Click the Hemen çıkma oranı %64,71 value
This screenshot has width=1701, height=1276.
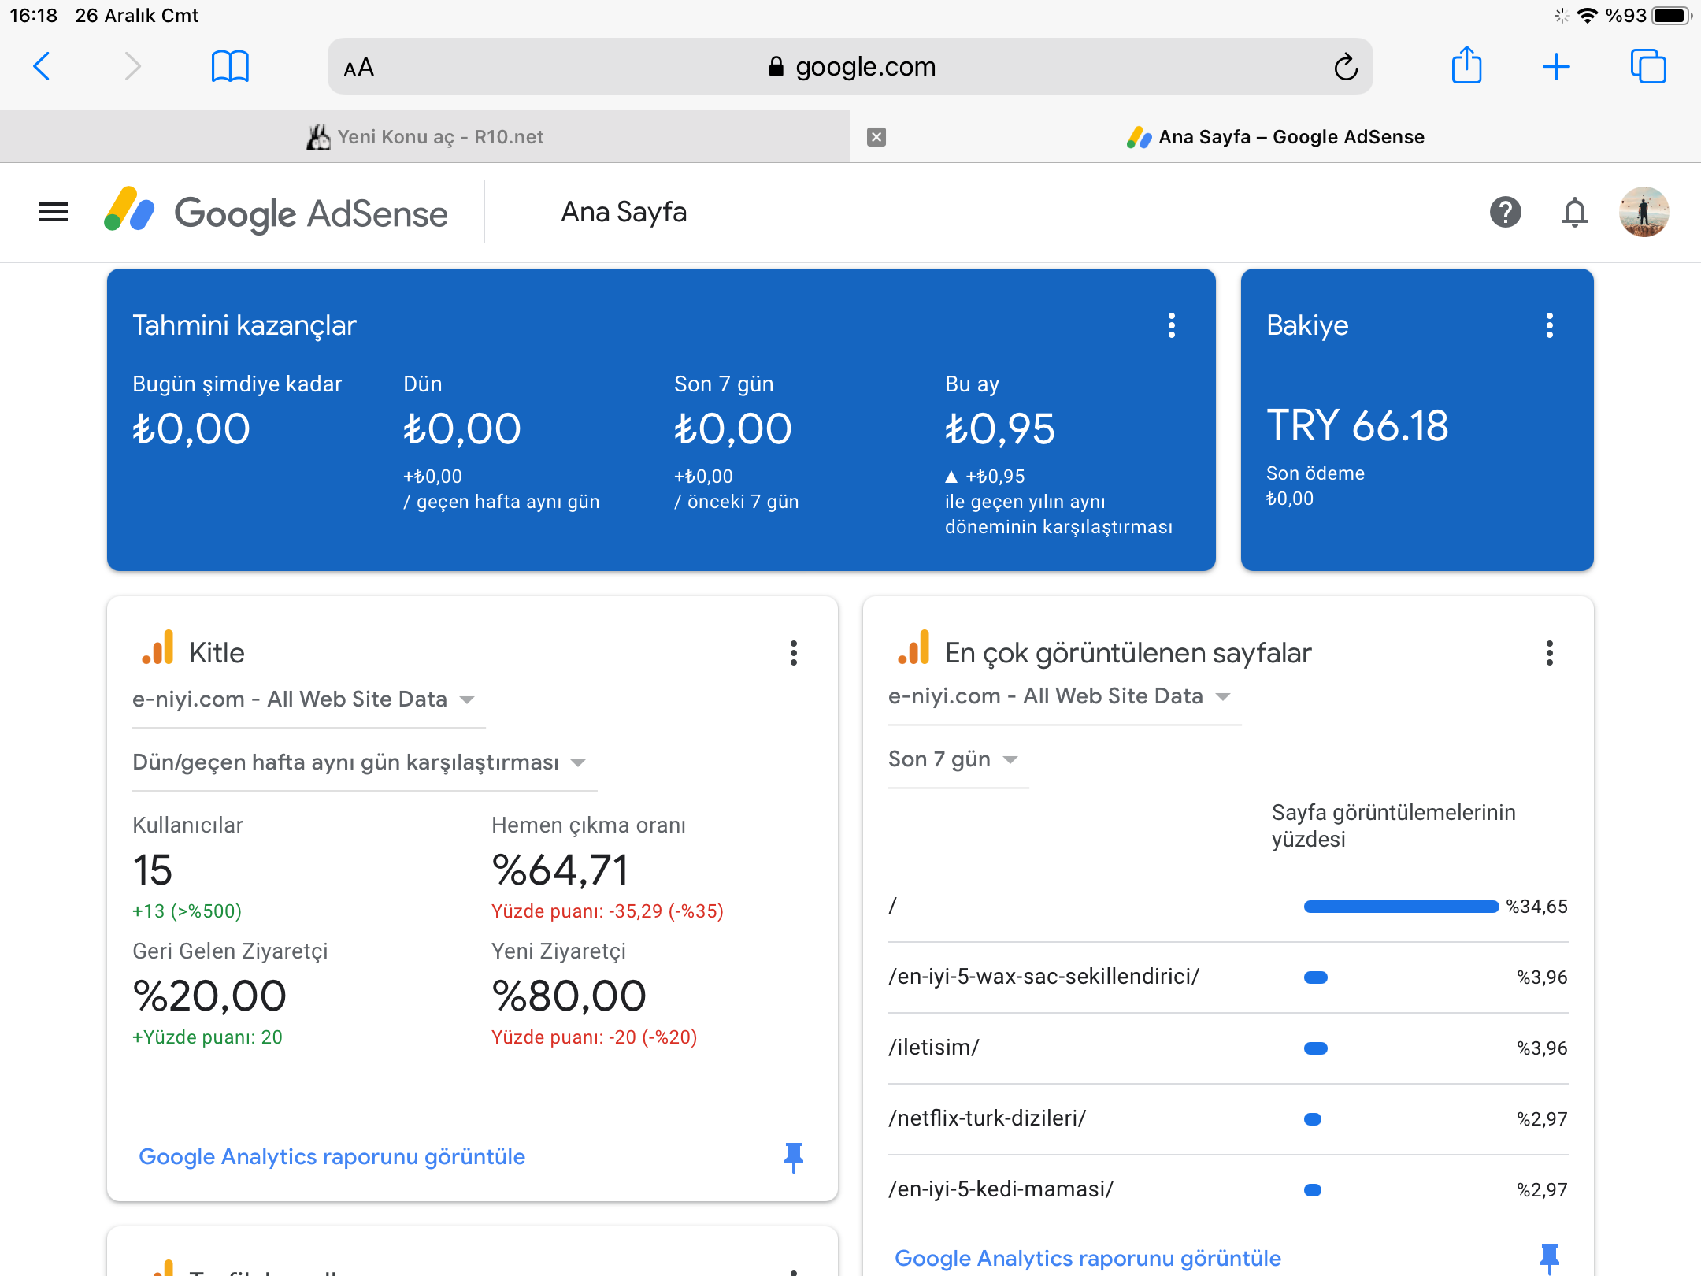560,870
